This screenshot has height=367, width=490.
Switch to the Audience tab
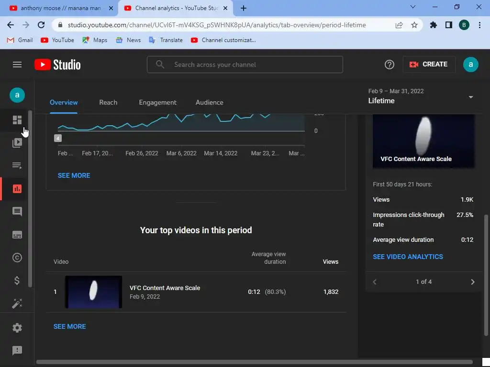click(x=210, y=102)
